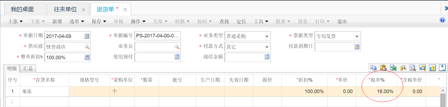Open calendar for 单据日期 field
448x107 pixels.
pos(87,36)
